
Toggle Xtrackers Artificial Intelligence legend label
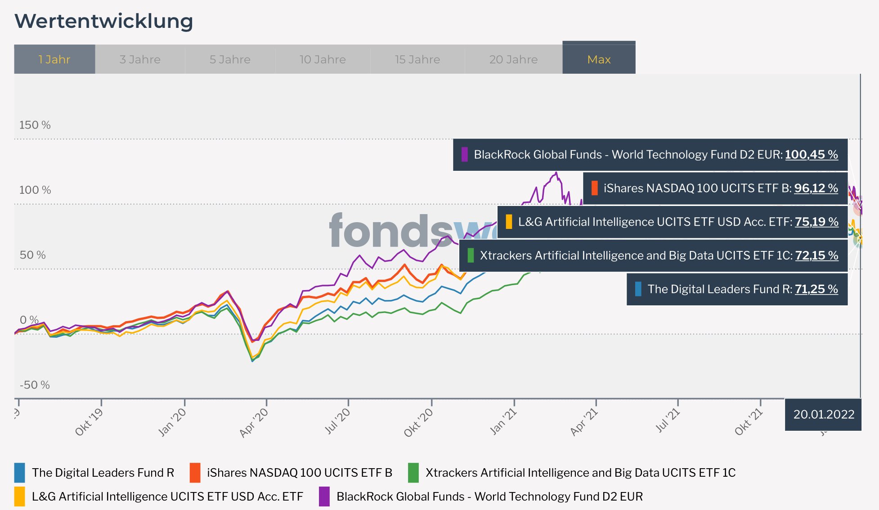(x=580, y=473)
